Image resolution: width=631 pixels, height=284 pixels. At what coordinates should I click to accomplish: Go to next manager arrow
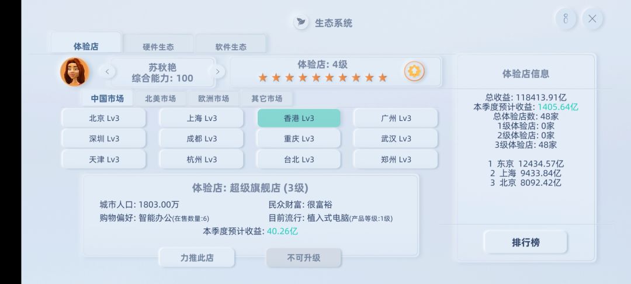click(217, 72)
